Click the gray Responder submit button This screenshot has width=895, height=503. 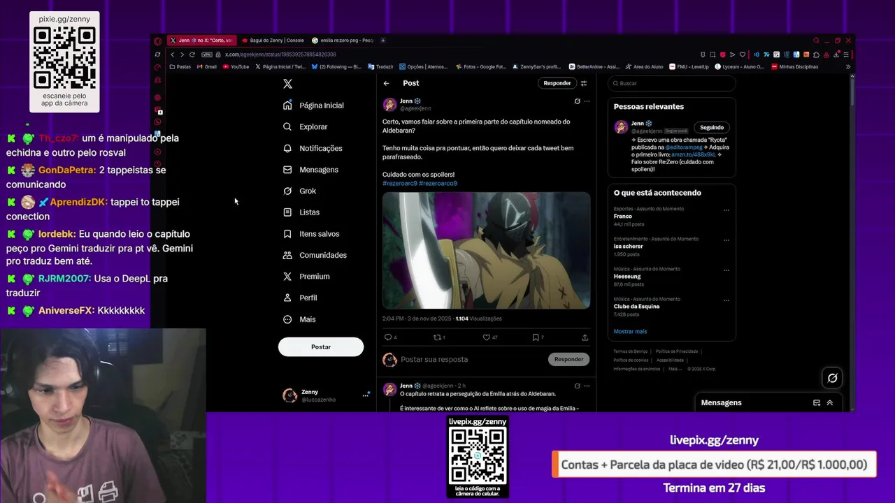[x=568, y=359]
